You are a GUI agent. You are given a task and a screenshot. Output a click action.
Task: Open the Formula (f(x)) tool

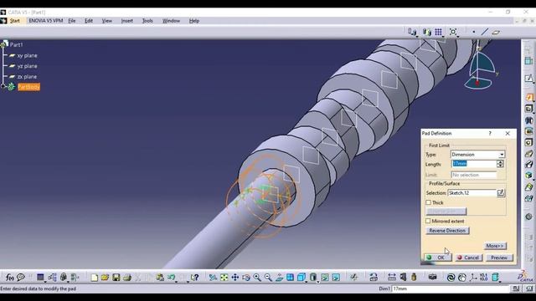pyautogui.click(x=9, y=278)
